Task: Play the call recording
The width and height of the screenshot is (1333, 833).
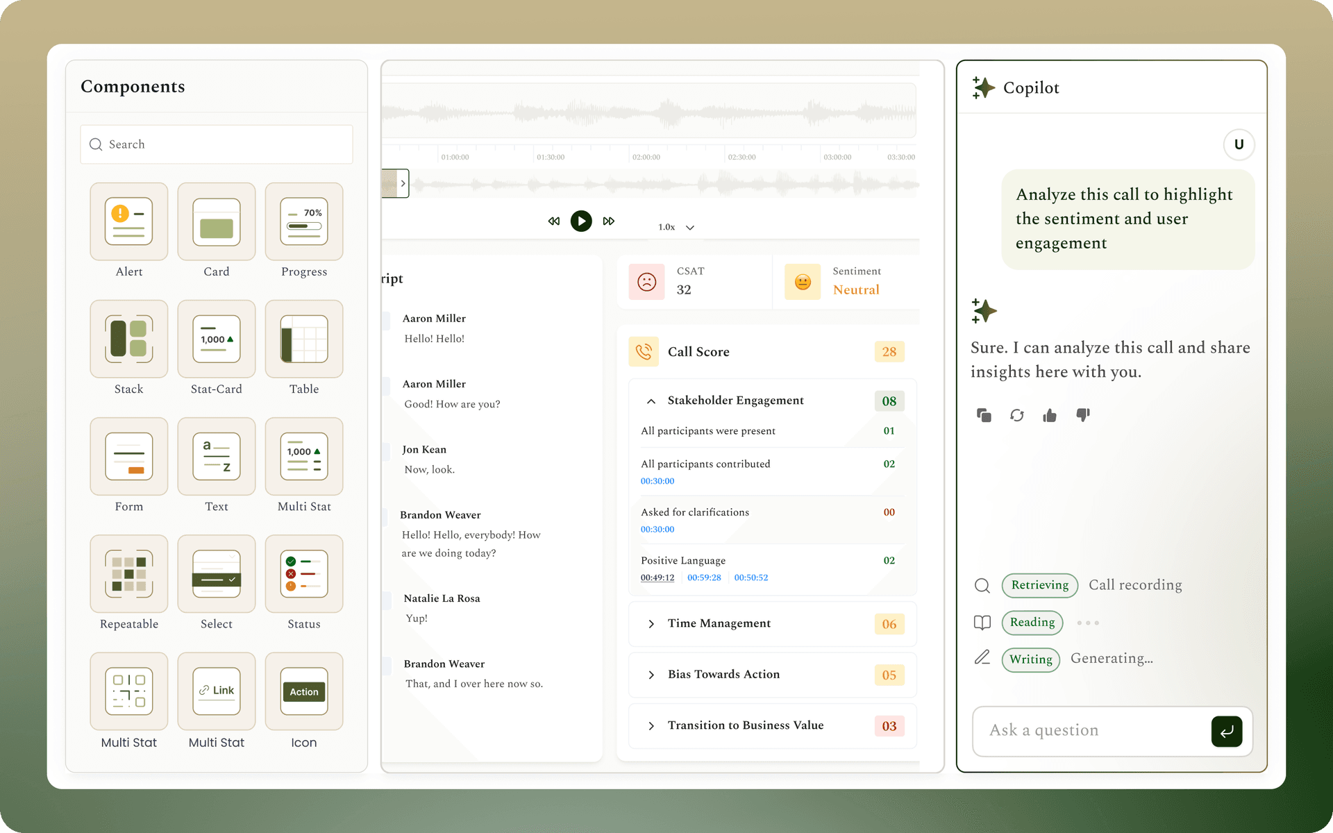Action: click(581, 221)
